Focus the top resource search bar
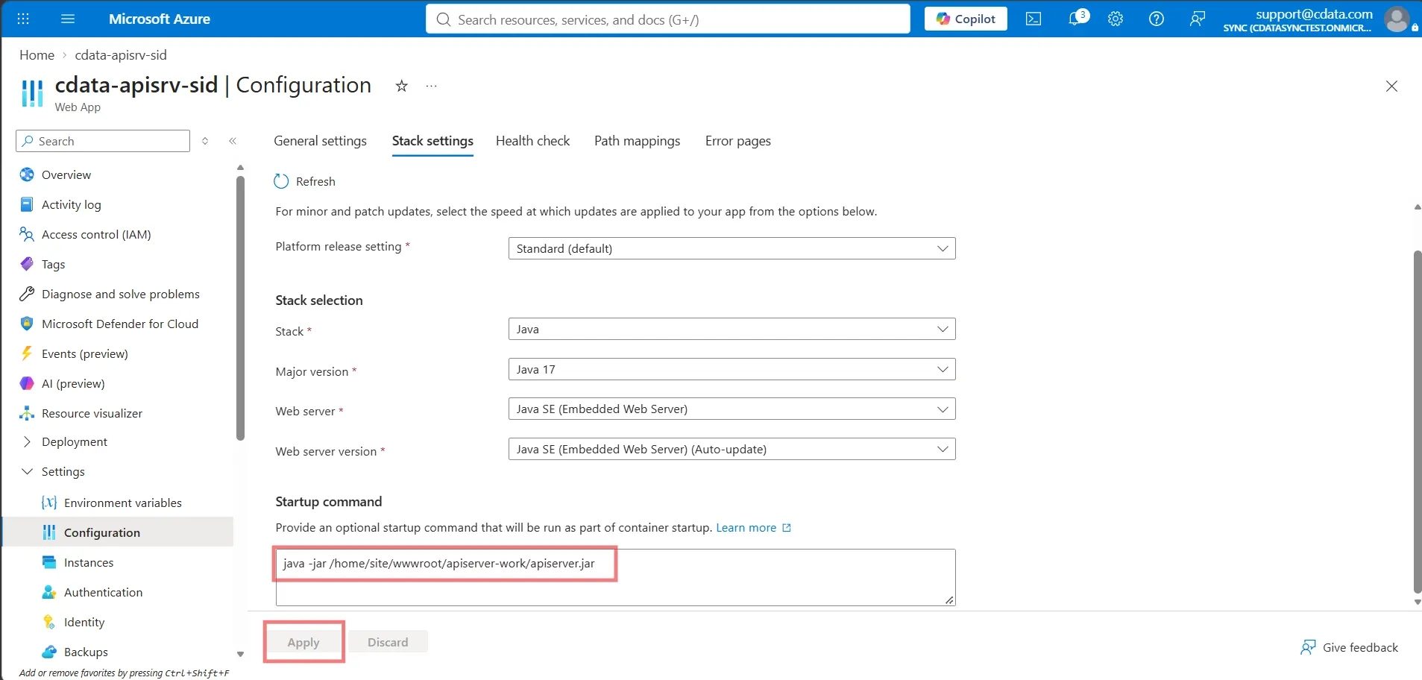The width and height of the screenshot is (1422, 680). [x=668, y=19]
